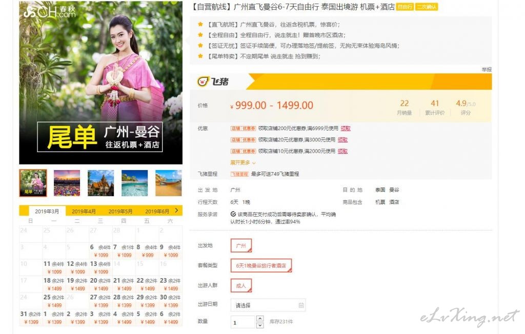Expand 展开更多 coupon list

[243, 163]
